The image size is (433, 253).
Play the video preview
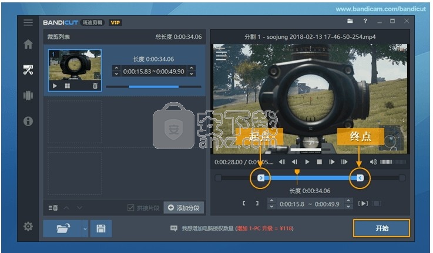307,162
